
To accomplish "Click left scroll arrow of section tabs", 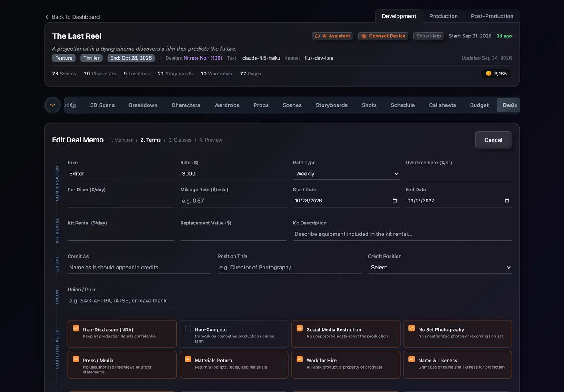I will [71, 105].
